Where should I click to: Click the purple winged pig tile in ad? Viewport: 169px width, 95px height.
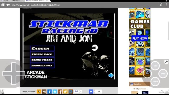140,61
